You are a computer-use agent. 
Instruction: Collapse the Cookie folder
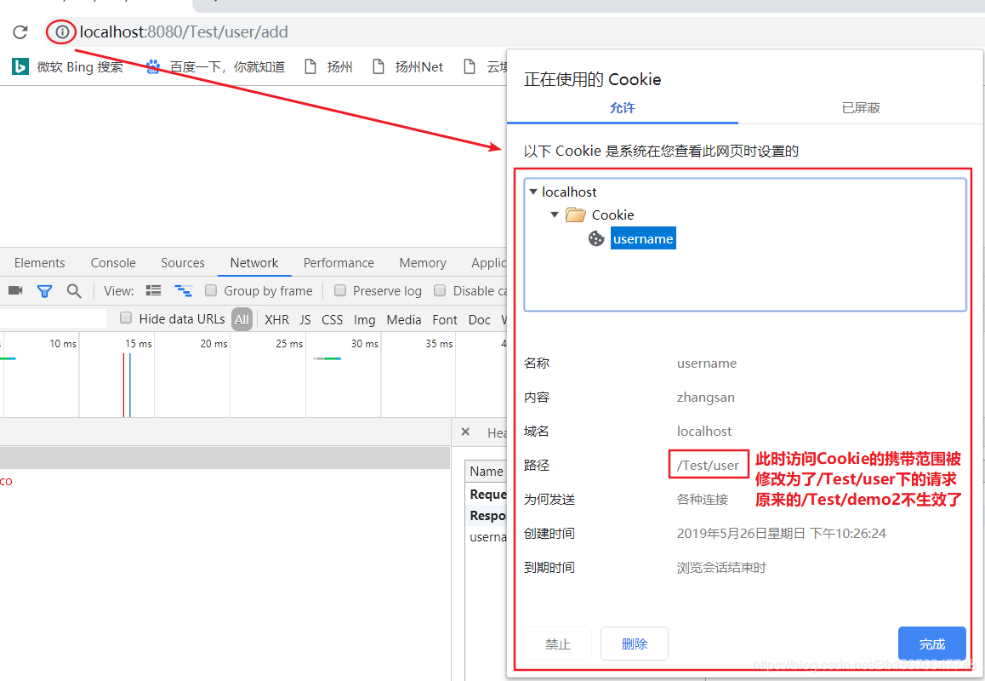(554, 215)
